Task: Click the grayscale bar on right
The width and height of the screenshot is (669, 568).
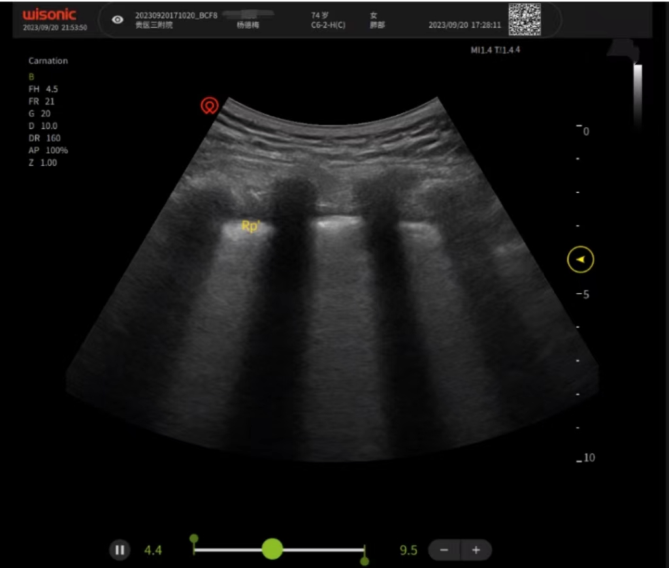Action: coord(638,95)
